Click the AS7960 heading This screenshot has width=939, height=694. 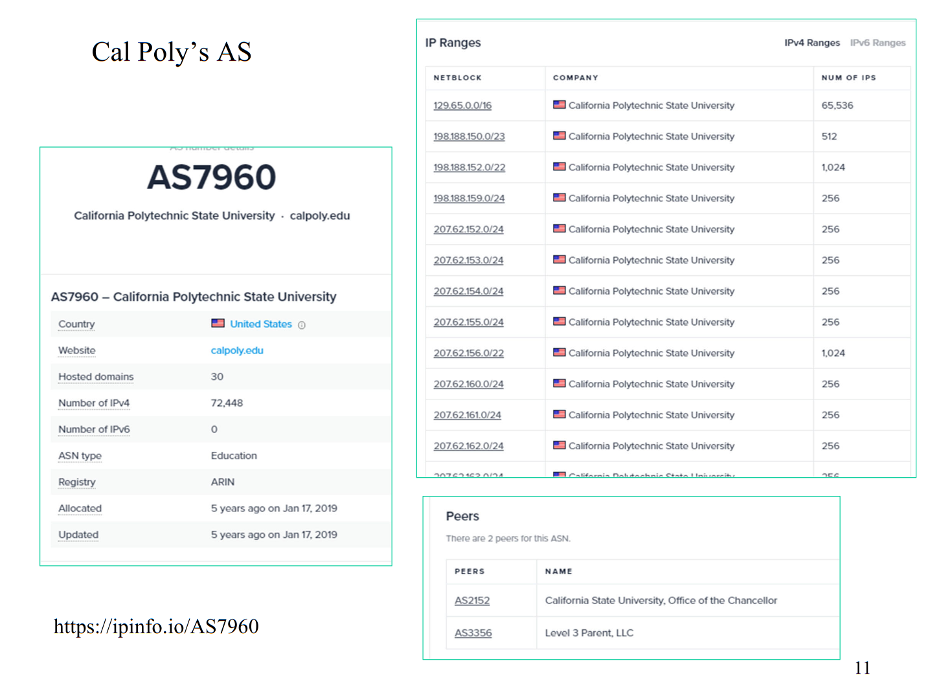(x=212, y=177)
